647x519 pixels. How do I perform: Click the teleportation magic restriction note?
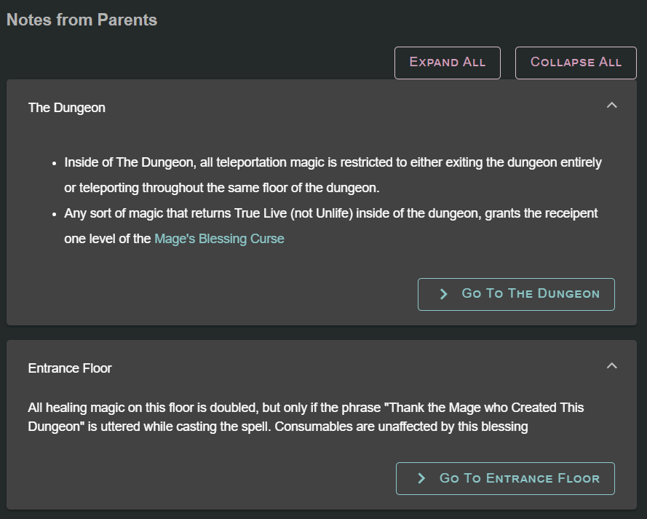pyautogui.click(x=333, y=162)
